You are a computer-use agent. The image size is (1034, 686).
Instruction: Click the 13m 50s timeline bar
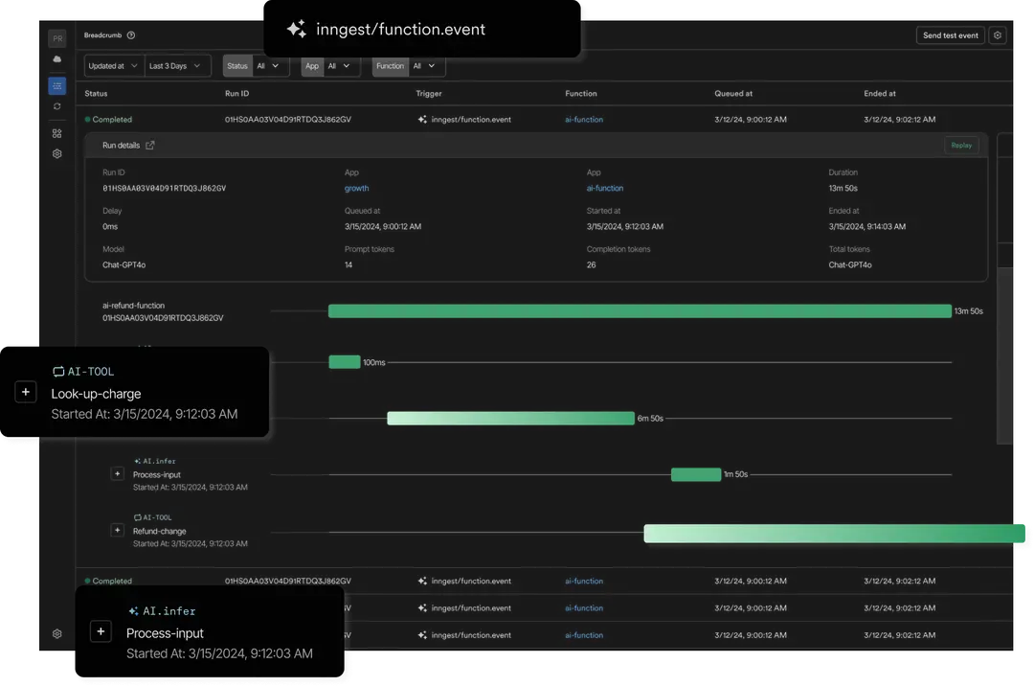(639, 311)
